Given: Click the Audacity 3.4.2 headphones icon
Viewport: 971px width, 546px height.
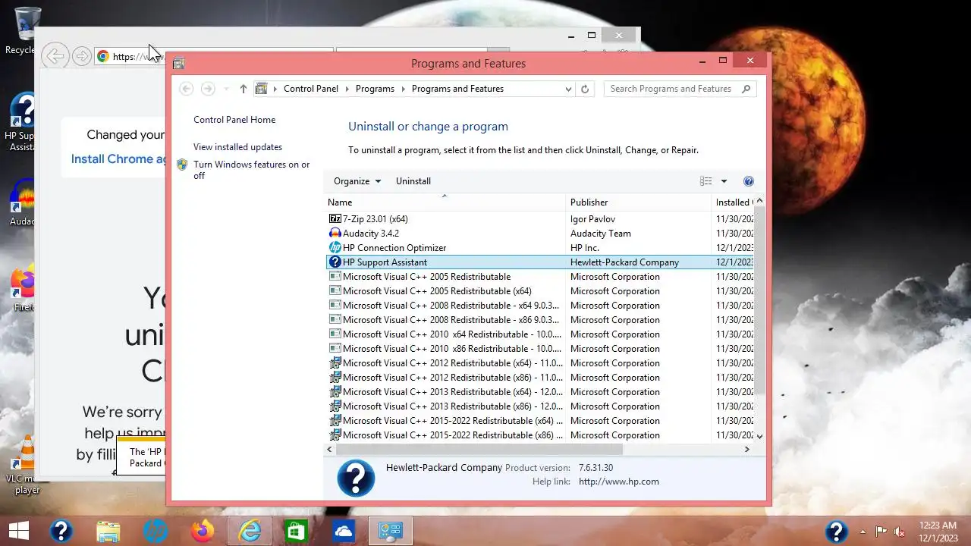Looking at the screenshot, I should (x=335, y=234).
